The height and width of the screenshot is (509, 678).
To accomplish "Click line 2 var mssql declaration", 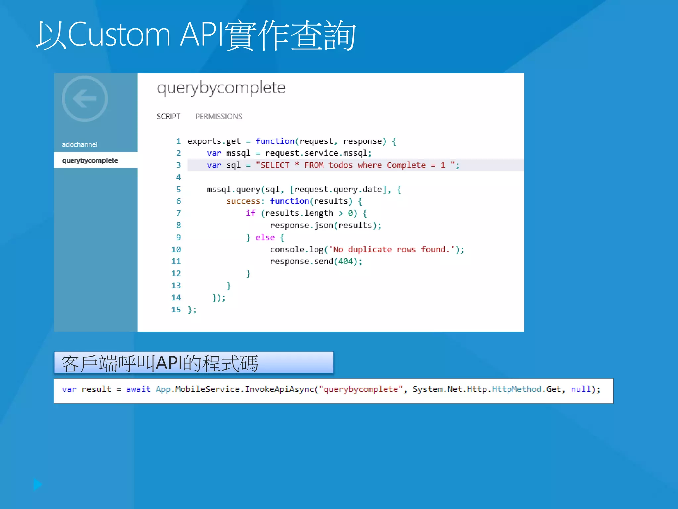I will (x=289, y=153).
